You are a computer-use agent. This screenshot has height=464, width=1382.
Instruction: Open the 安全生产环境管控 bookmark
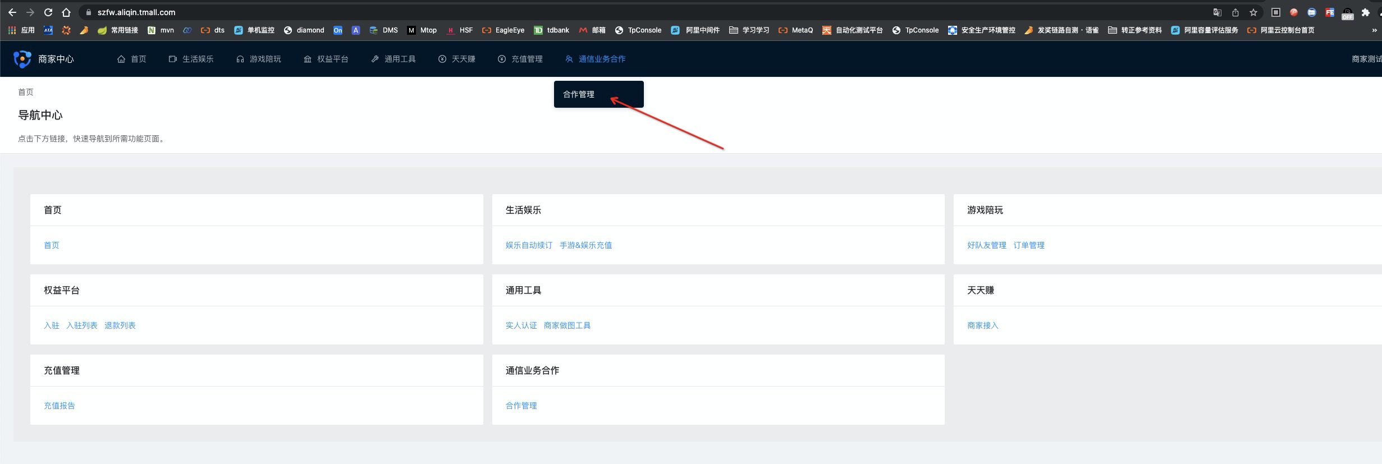(982, 30)
